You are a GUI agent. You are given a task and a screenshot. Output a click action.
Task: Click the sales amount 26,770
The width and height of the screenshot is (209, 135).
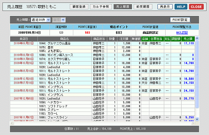point(189,99)
